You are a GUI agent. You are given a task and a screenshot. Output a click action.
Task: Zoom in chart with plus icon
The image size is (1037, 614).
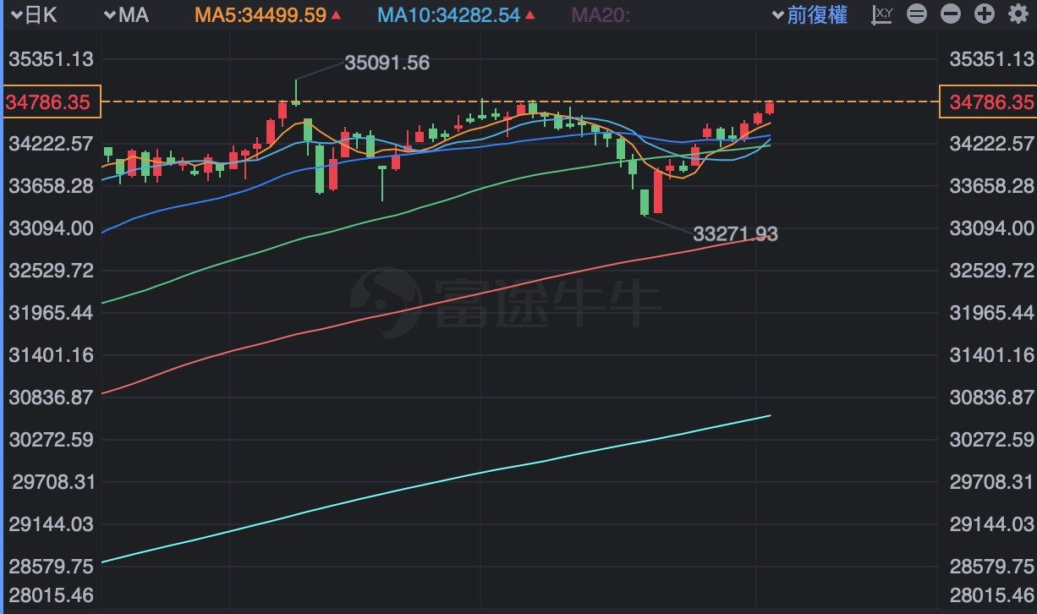[x=984, y=14]
